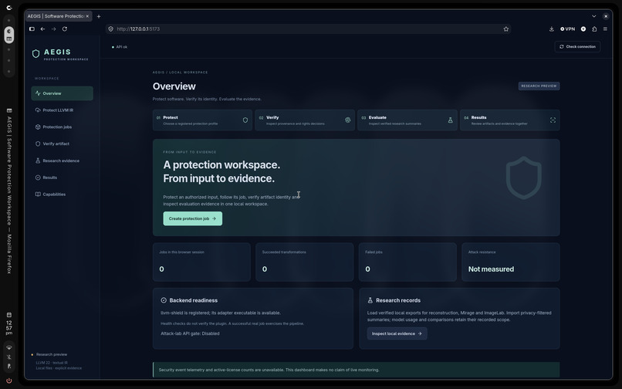622x389 pixels.
Task: Click the beaker icon beside Research evidence
Action: pos(38,161)
